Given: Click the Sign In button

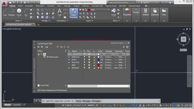Looking at the screenshot, I should [x=145, y=2].
